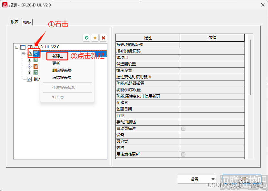Select the CPL20-D_UL_V2.0 project table icon
Screen dimensions: 268x191
point(23,47)
